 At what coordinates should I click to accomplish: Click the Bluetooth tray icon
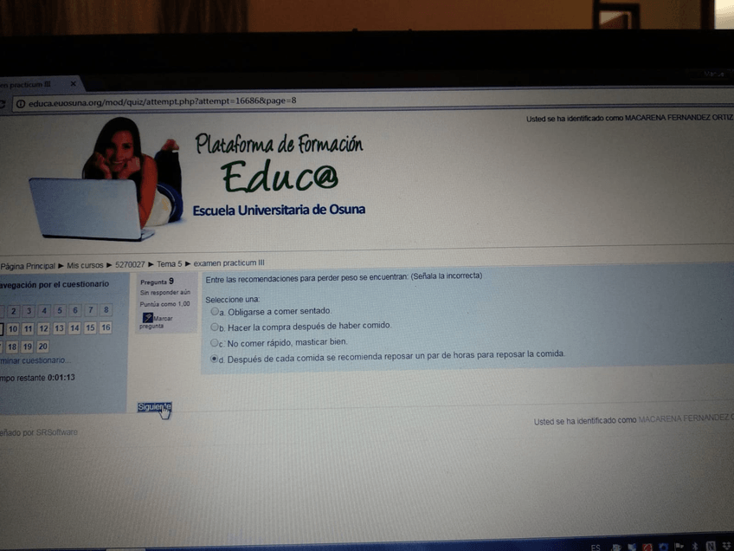696,547
